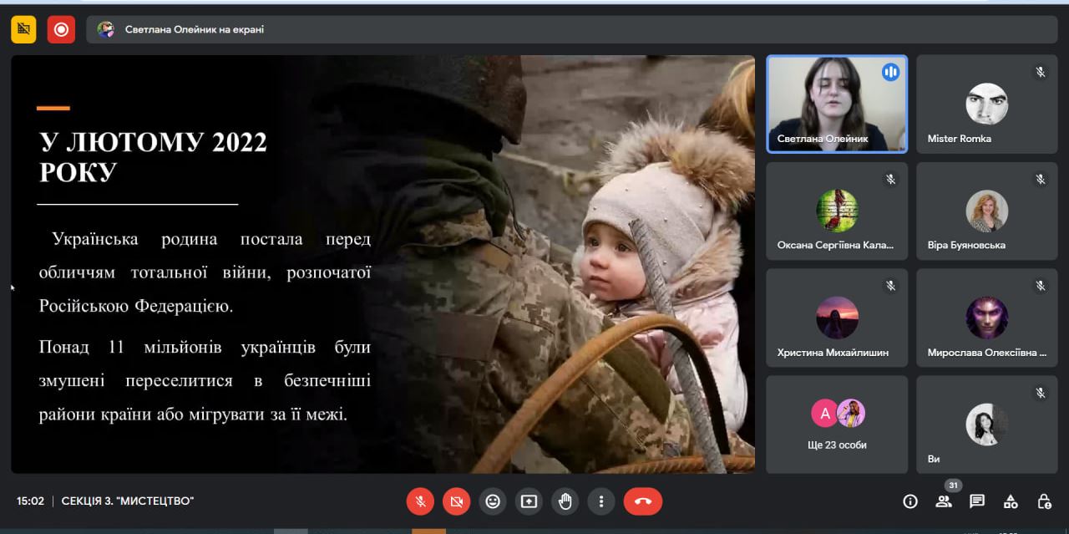Open the activities panel
This screenshot has width=1069, height=534.
[1011, 501]
